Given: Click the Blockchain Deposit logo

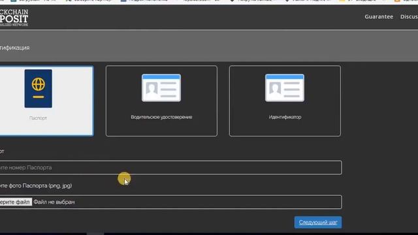Looking at the screenshot, I should point(14,18).
